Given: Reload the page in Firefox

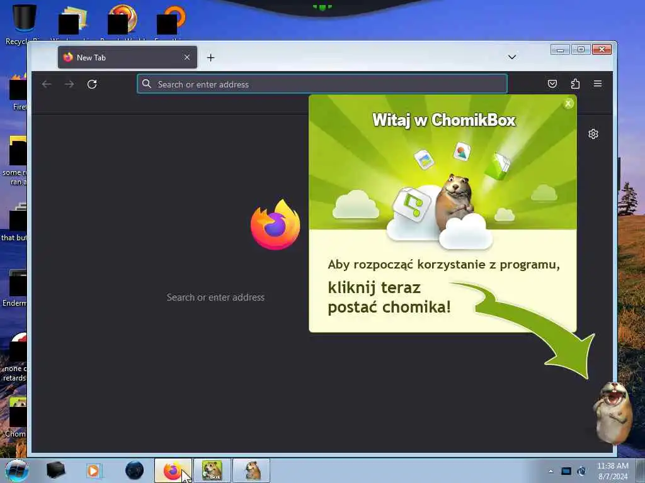Looking at the screenshot, I should coord(92,84).
